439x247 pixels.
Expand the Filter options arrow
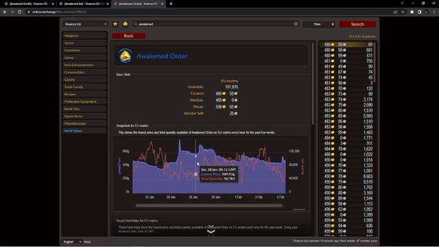(x=333, y=24)
